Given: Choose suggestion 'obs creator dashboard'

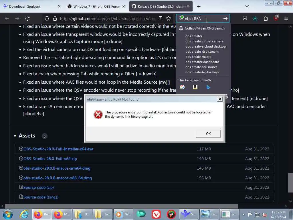Looking at the screenshot, I should tap(203, 62).
